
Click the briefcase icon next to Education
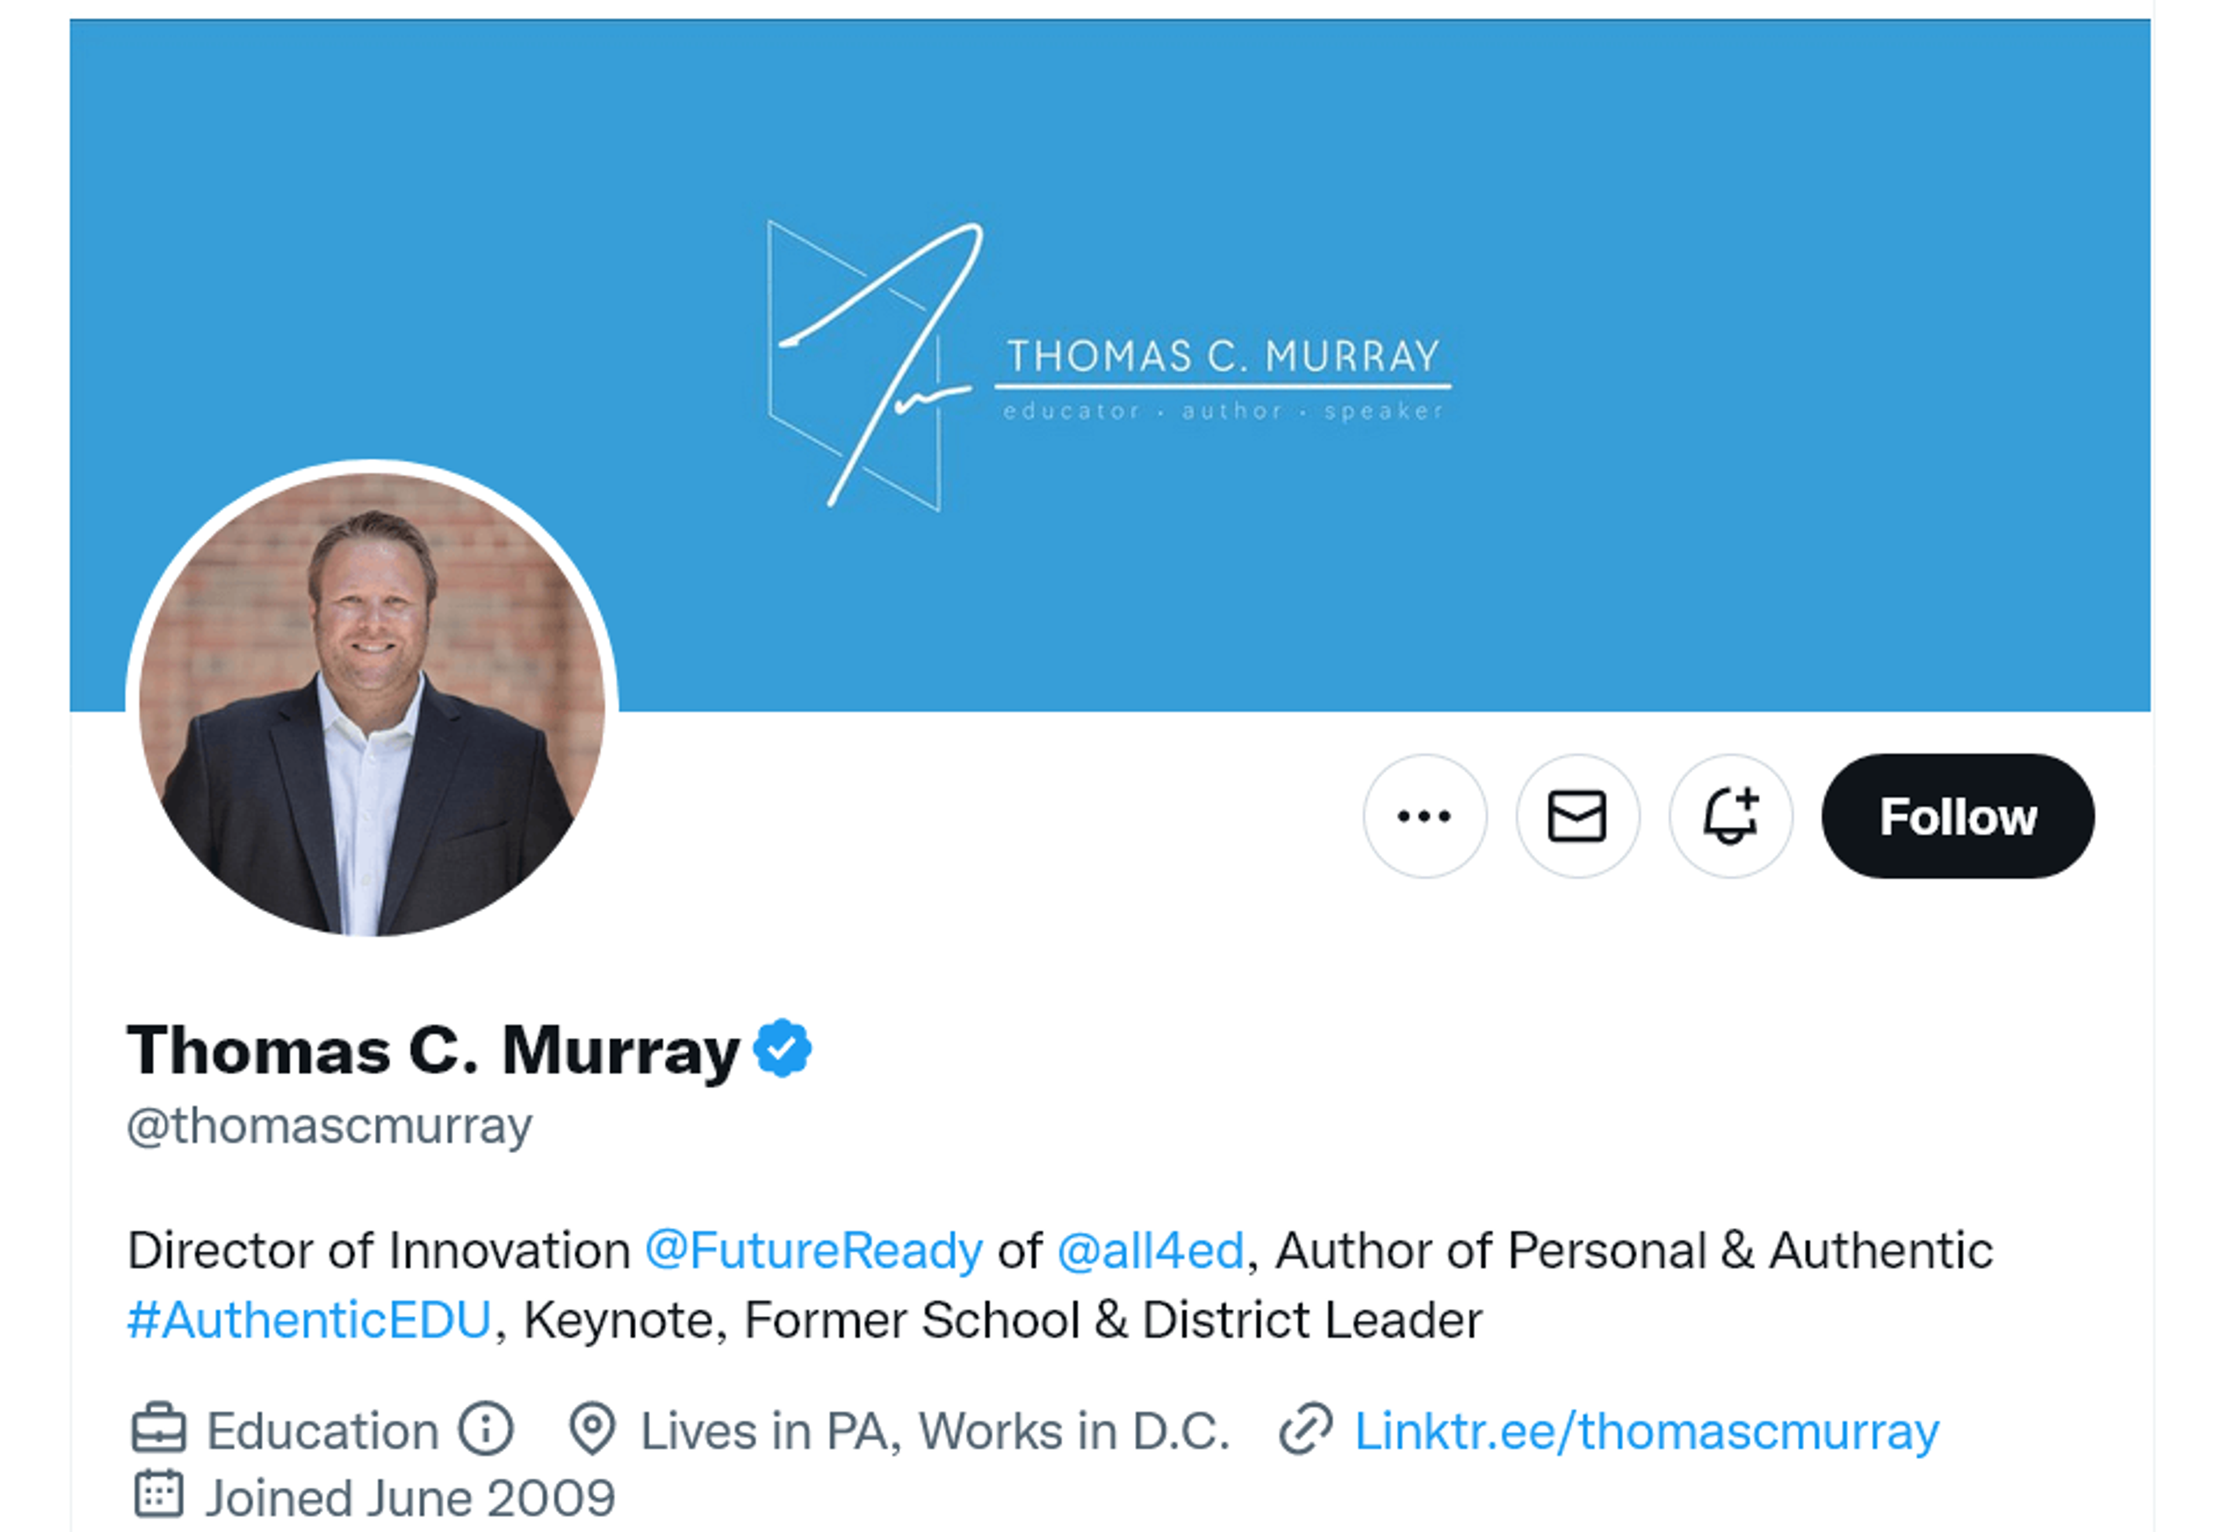pos(158,1429)
